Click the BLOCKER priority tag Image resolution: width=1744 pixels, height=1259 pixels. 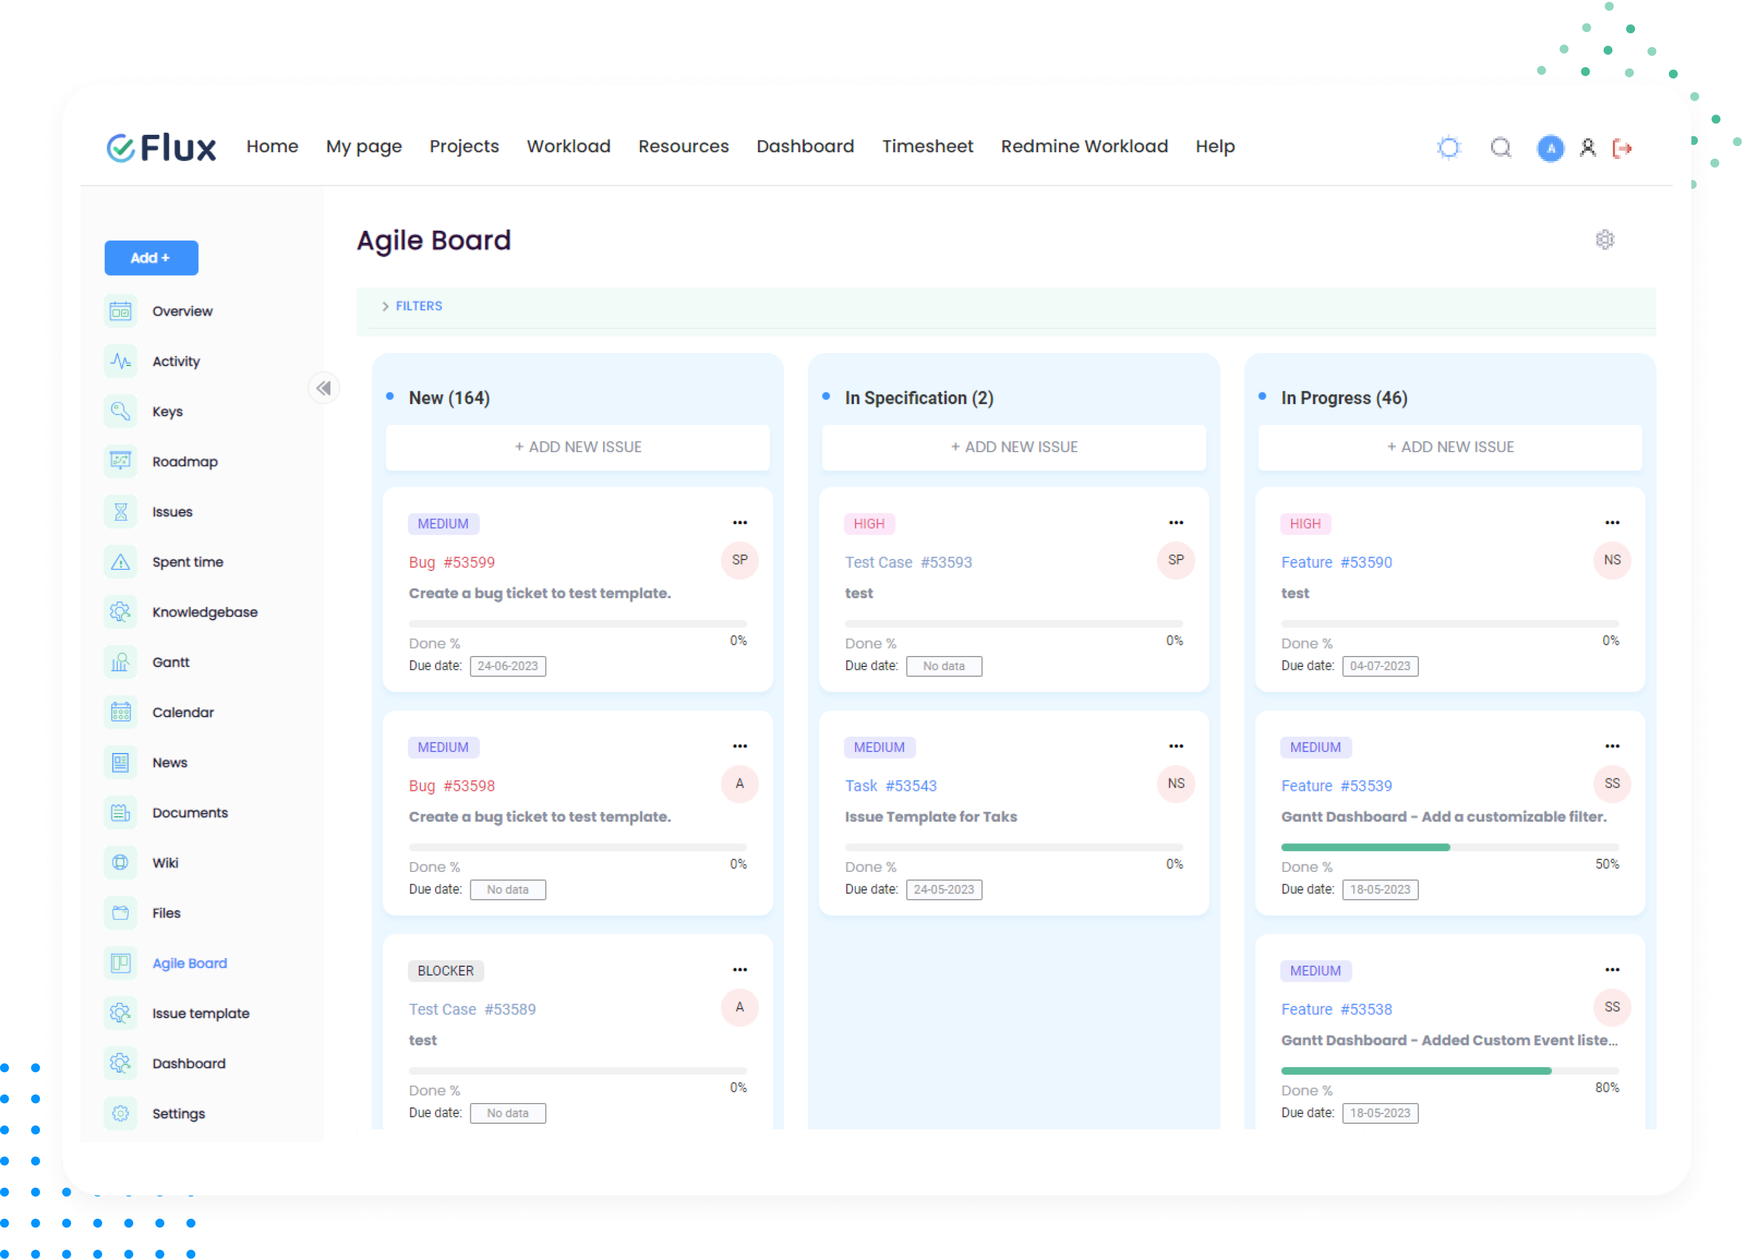tap(445, 971)
